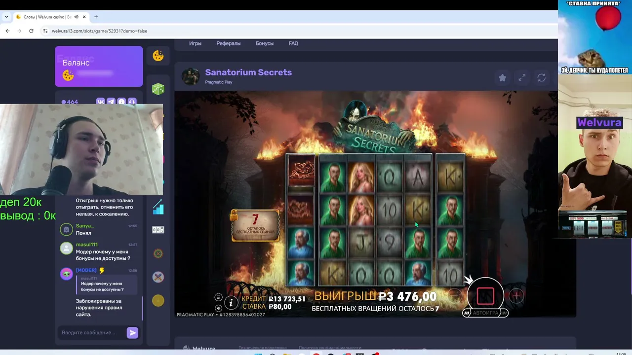
Task: Select the quoted masul111 reply in chat
Action: click(106, 284)
